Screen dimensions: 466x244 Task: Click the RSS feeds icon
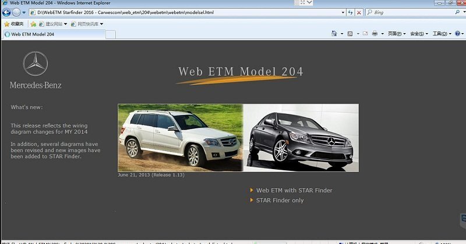point(349,34)
